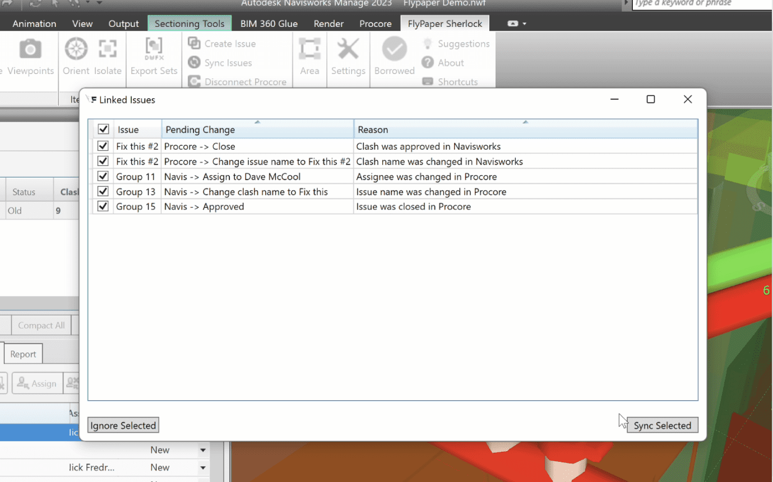The height and width of the screenshot is (482, 773).
Task: Open the Output ribbon tab
Action: [x=124, y=24]
